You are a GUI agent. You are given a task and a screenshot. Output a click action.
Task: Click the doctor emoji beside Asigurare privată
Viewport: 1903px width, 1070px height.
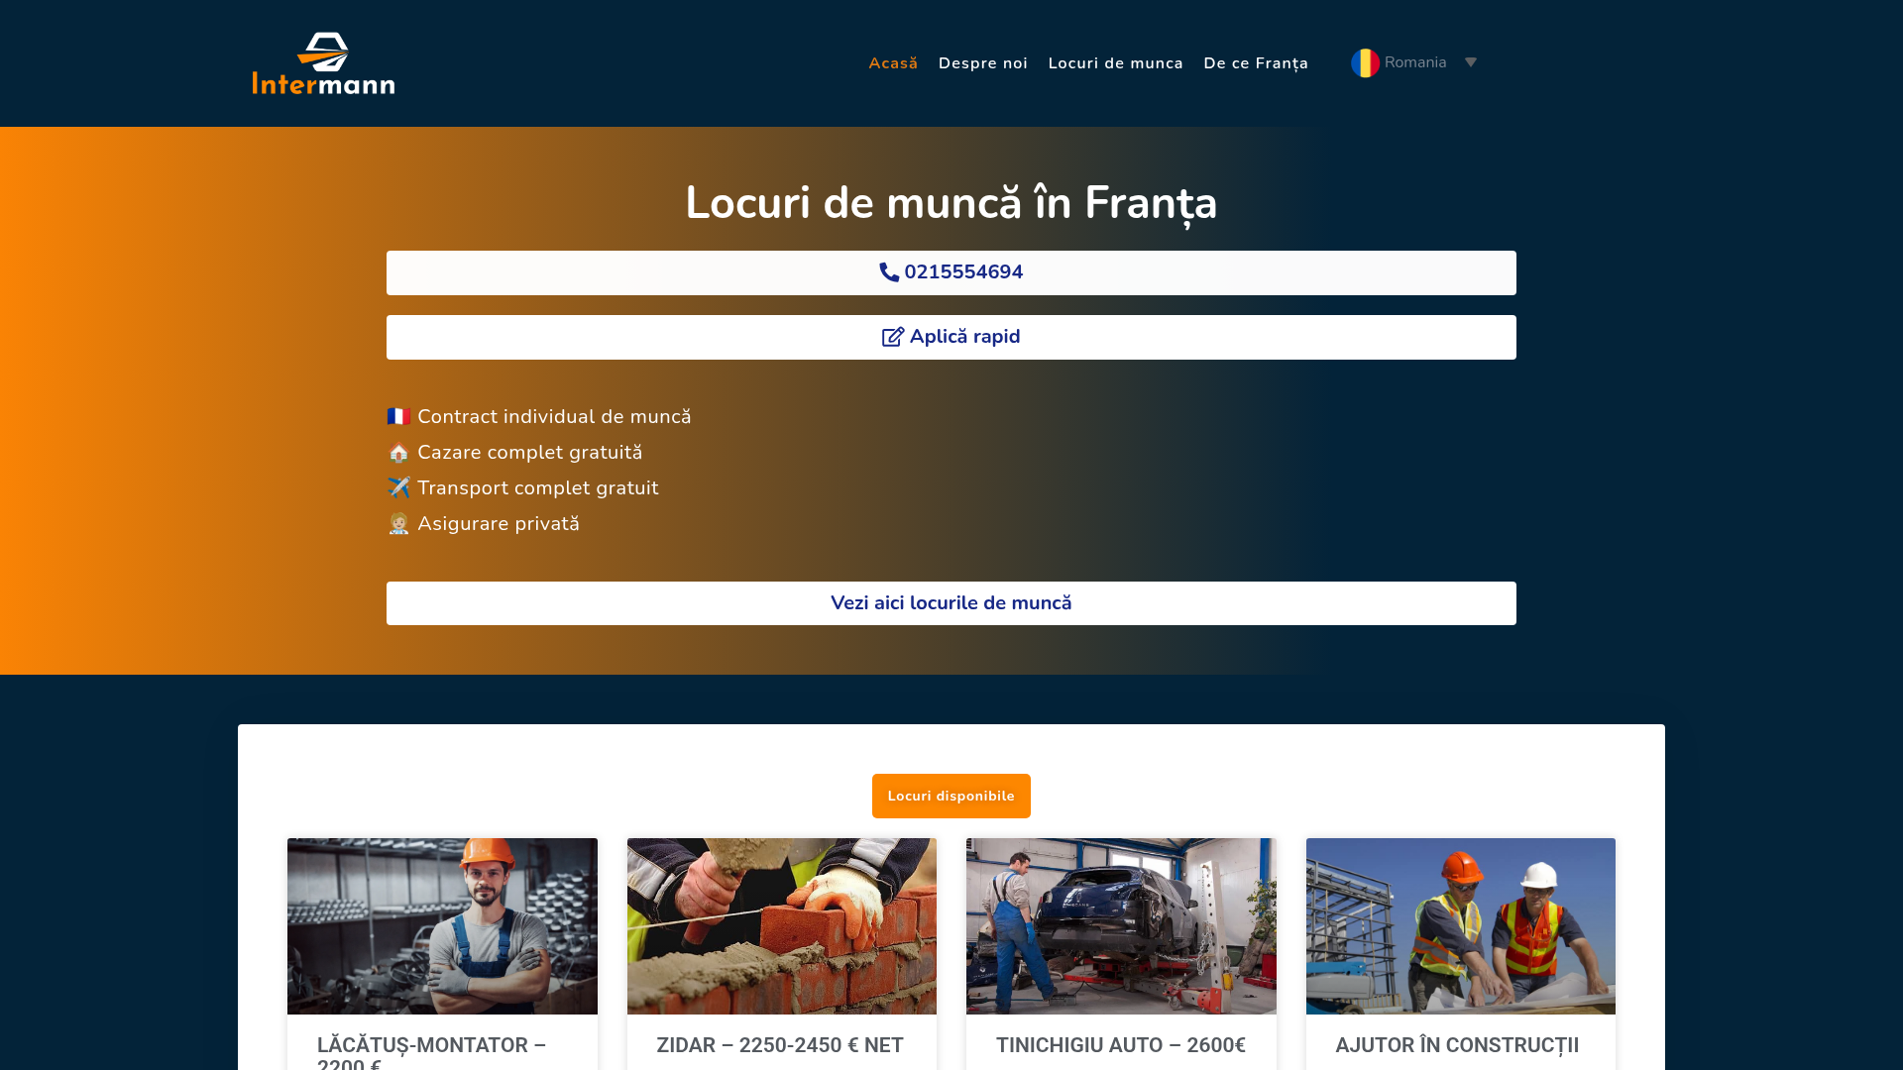[x=398, y=523]
